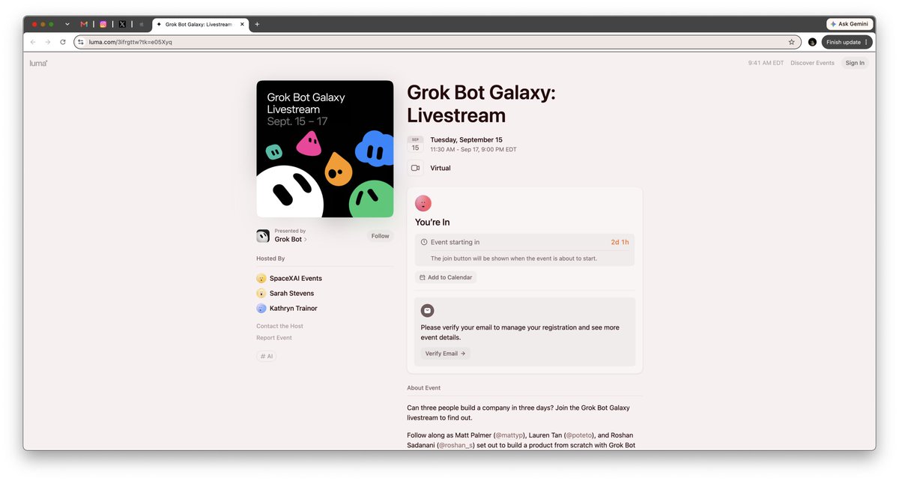Go to the luma home logo
The width and height of the screenshot is (899, 481).
38,63
